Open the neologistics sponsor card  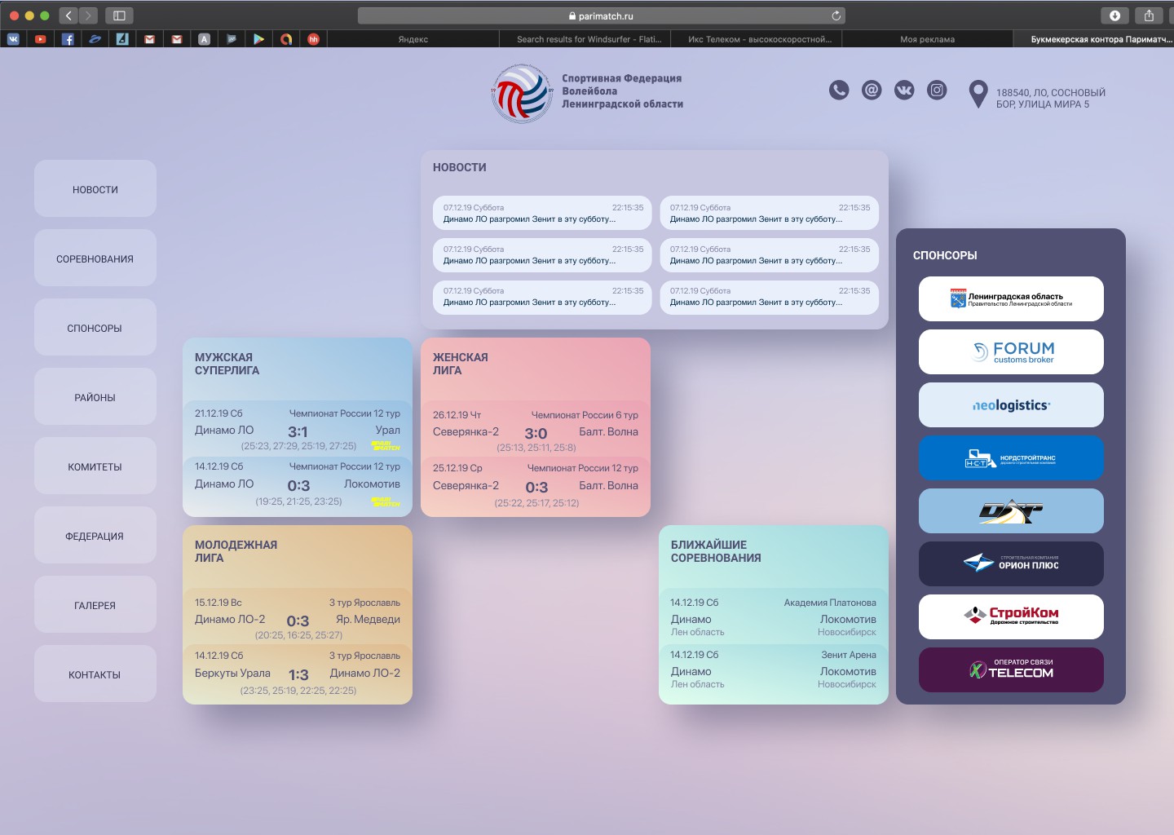(x=1011, y=405)
